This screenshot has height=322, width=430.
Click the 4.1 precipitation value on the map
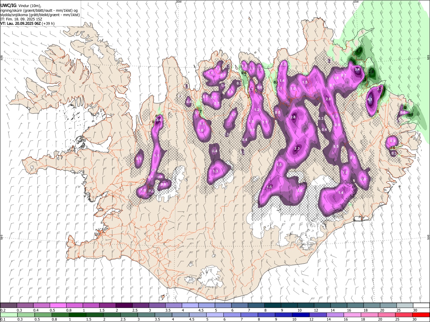[x=370, y=100]
